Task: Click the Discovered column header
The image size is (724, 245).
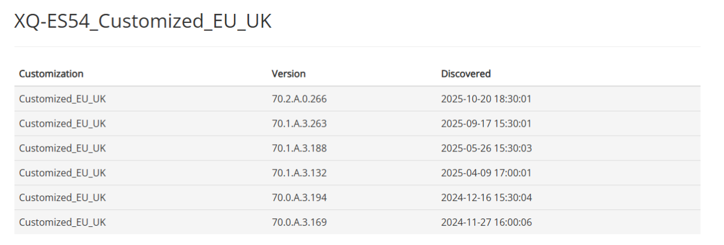Action: [x=466, y=74]
